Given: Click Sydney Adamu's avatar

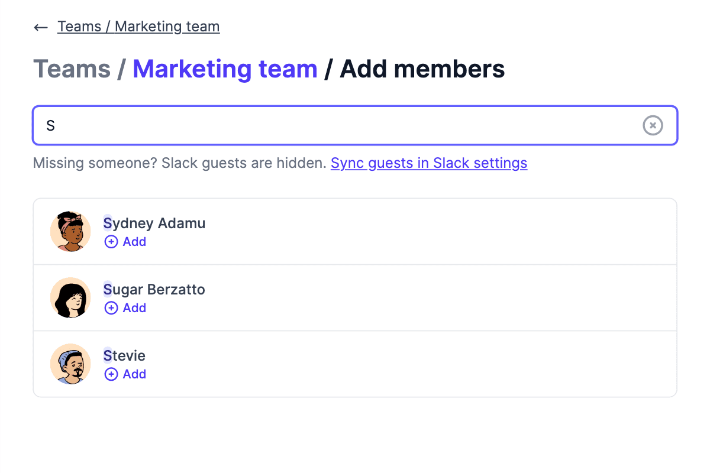Looking at the screenshot, I should click(x=70, y=232).
